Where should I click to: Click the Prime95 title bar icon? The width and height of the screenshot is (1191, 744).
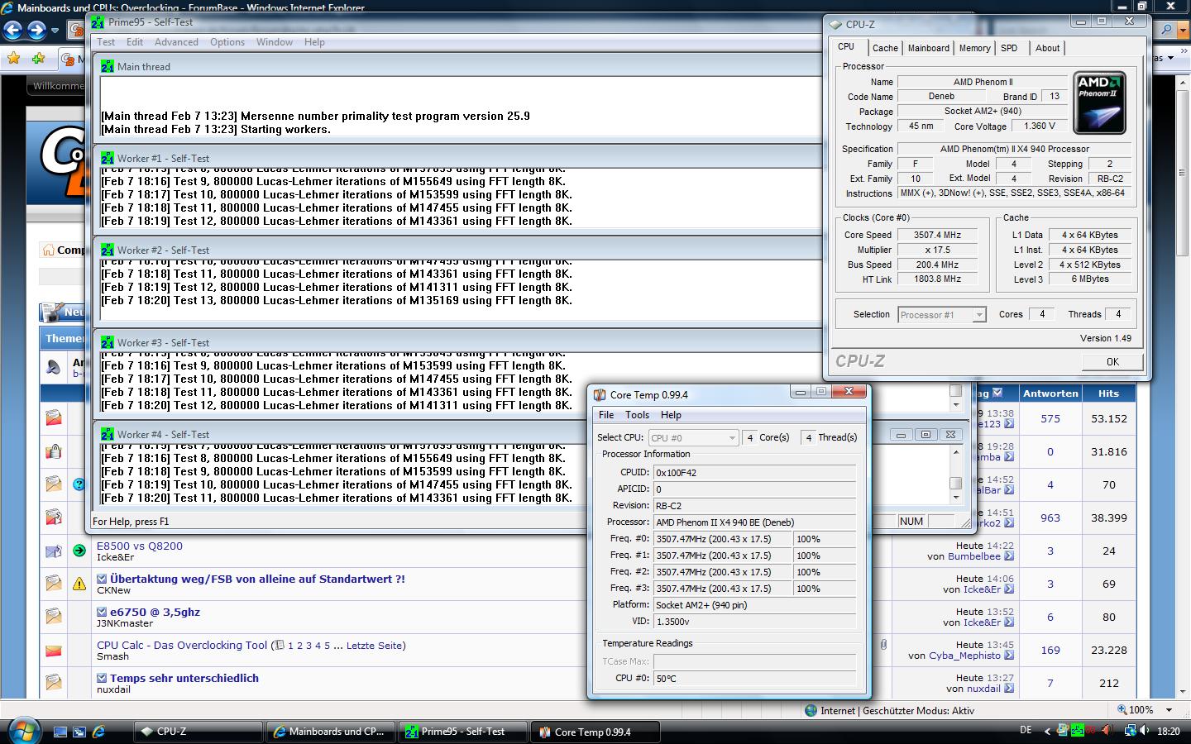(x=98, y=22)
